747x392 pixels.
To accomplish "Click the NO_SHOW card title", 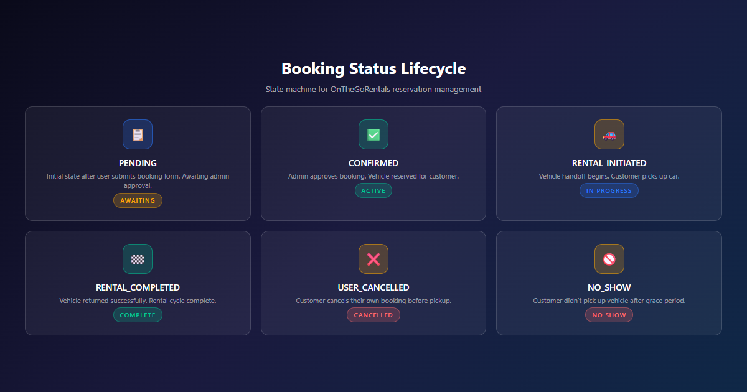I will (x=609, y=287).
